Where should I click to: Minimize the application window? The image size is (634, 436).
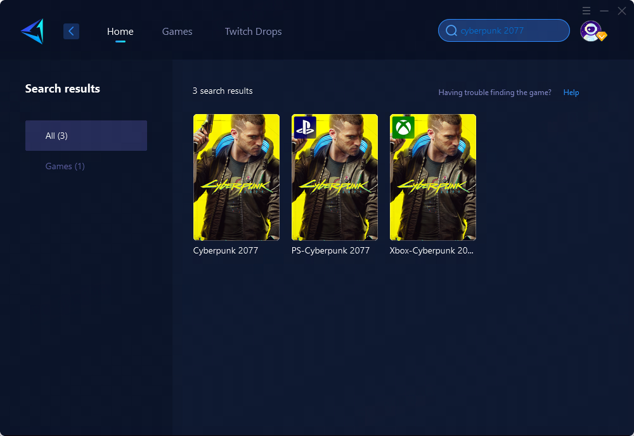[604, 11]
